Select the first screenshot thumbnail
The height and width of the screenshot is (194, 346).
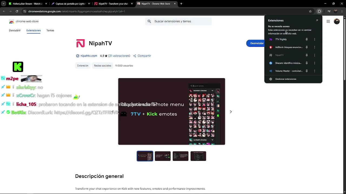(x=145, y=156)
